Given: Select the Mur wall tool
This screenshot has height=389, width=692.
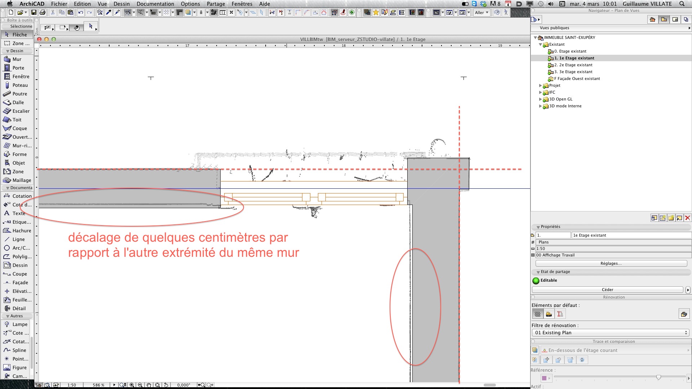Looking at the screenshot, I should (17, 59).
